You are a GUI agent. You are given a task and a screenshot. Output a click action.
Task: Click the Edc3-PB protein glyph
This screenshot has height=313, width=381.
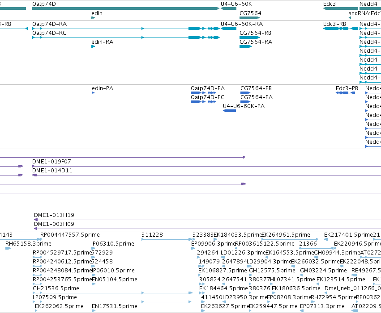pos(345,93)
